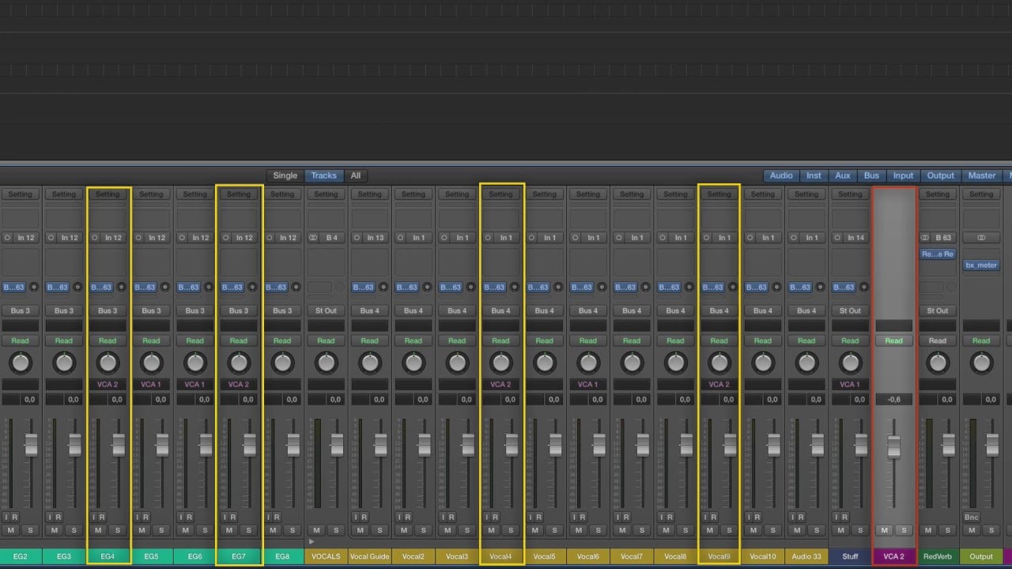Solo the Vocal Guide channel strip
Viewport: 1012px width, 569px height.
point(379,530)
